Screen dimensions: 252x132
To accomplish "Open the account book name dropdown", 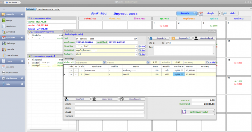I will (x=137, y=50).
